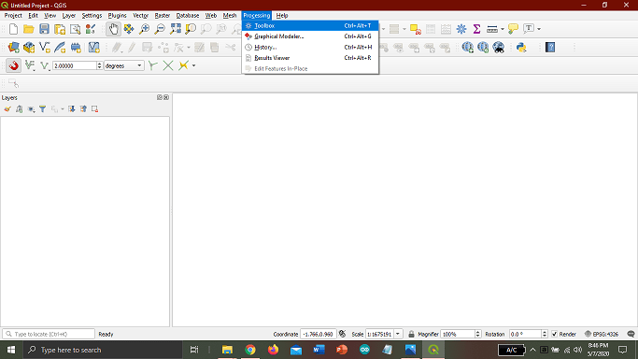Create a new project with the blank page icon

click(x=13, y=29)
